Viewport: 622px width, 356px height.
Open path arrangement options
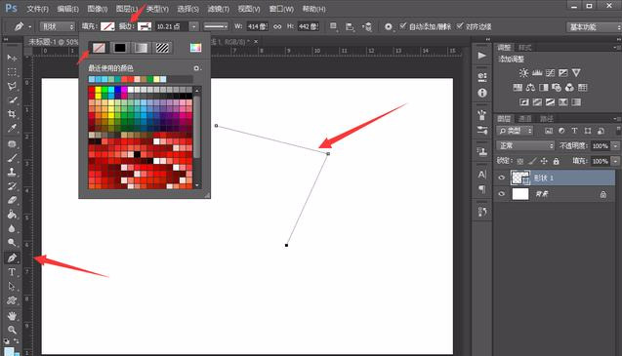click(x=367, y=26)
